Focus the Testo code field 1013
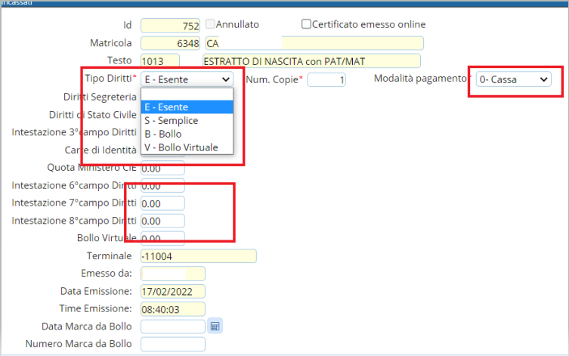Viewport: 569px width, 356px height. coord(159,60)
